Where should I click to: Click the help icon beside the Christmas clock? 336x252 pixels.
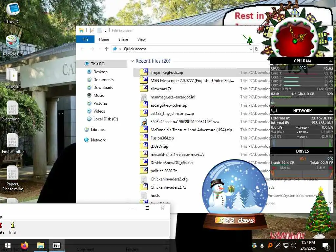coord(330,39)
